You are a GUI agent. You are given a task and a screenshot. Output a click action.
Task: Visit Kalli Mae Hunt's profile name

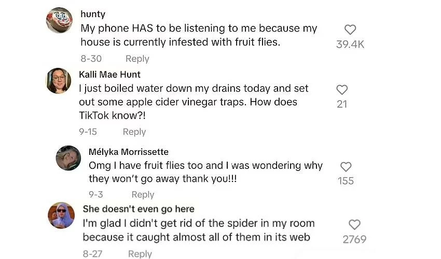tap(109, 74)
